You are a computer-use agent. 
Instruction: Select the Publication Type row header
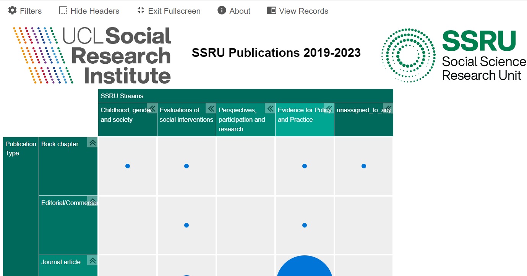pyautogui.click(x=21, y=149)
